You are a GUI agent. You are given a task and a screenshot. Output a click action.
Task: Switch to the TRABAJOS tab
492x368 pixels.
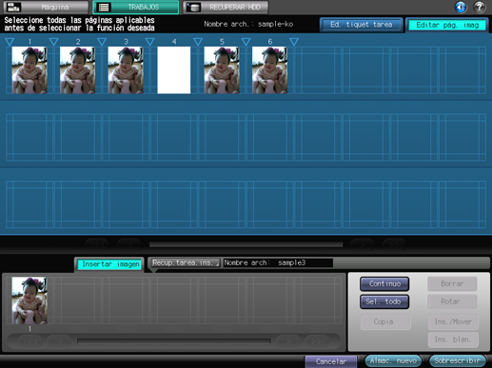point(136,7)
